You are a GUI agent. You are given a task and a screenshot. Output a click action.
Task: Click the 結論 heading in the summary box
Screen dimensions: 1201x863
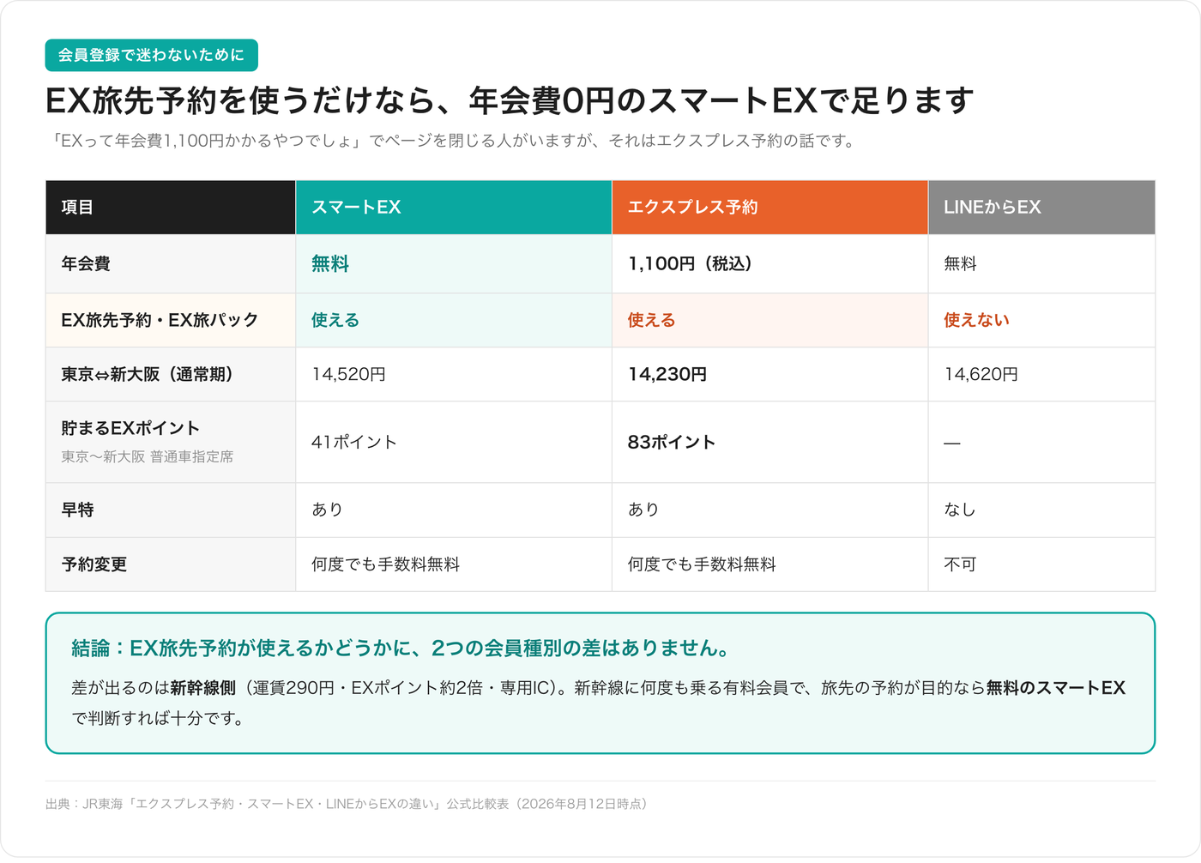pos(402,648)
